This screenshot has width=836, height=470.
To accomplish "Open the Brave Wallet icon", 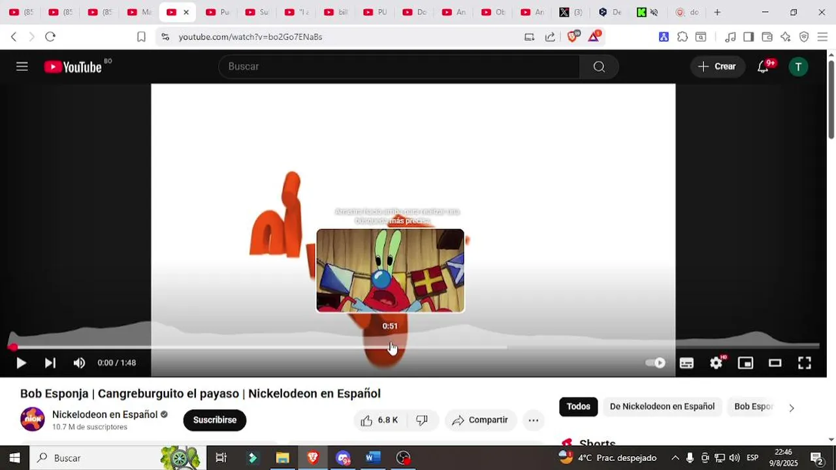I will coord(767,37).
